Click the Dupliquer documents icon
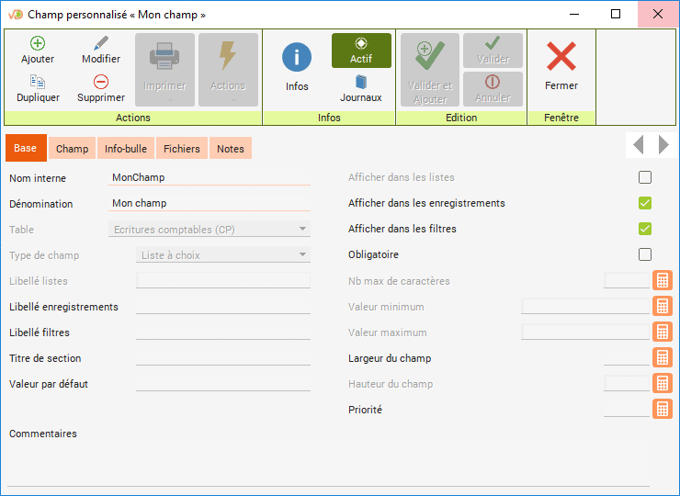680x496 pixels. 38,82
